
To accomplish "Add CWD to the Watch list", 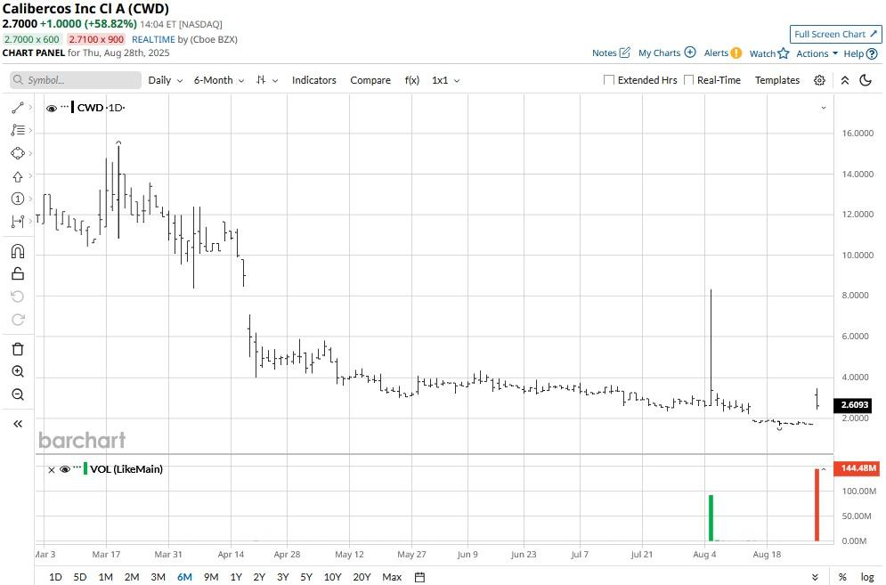I will click(769, 53).
